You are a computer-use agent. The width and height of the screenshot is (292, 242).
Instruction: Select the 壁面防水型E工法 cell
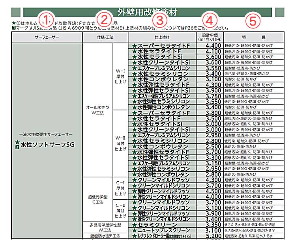point(105,236)
